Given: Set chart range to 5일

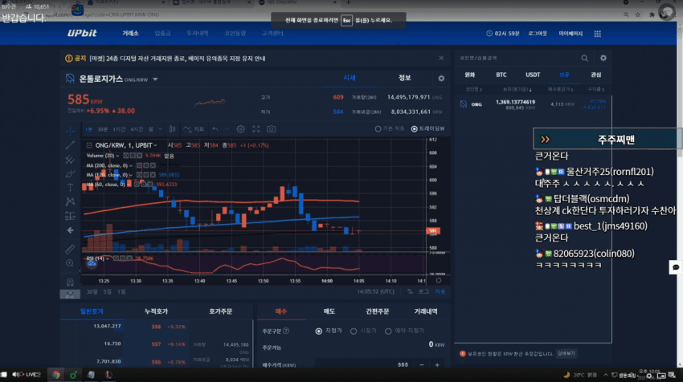Looking at the screenshot, I should (107, 292).
